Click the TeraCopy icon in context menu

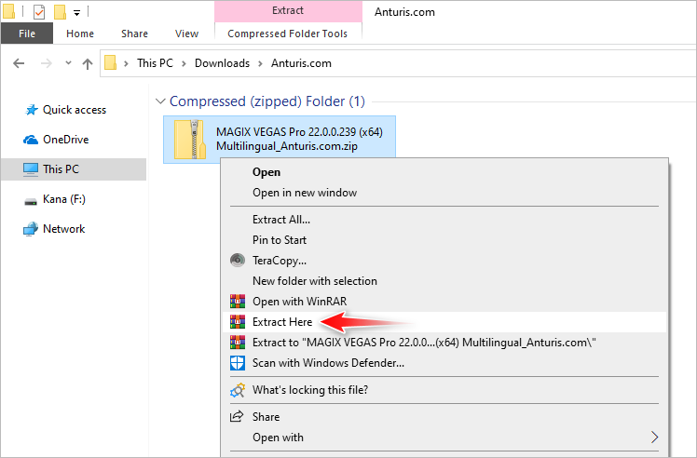237,261
